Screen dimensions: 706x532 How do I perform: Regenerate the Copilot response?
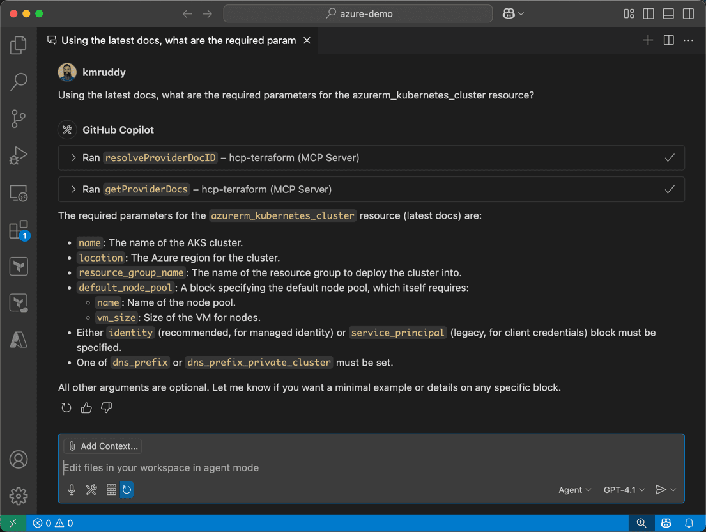pos(66,407)
